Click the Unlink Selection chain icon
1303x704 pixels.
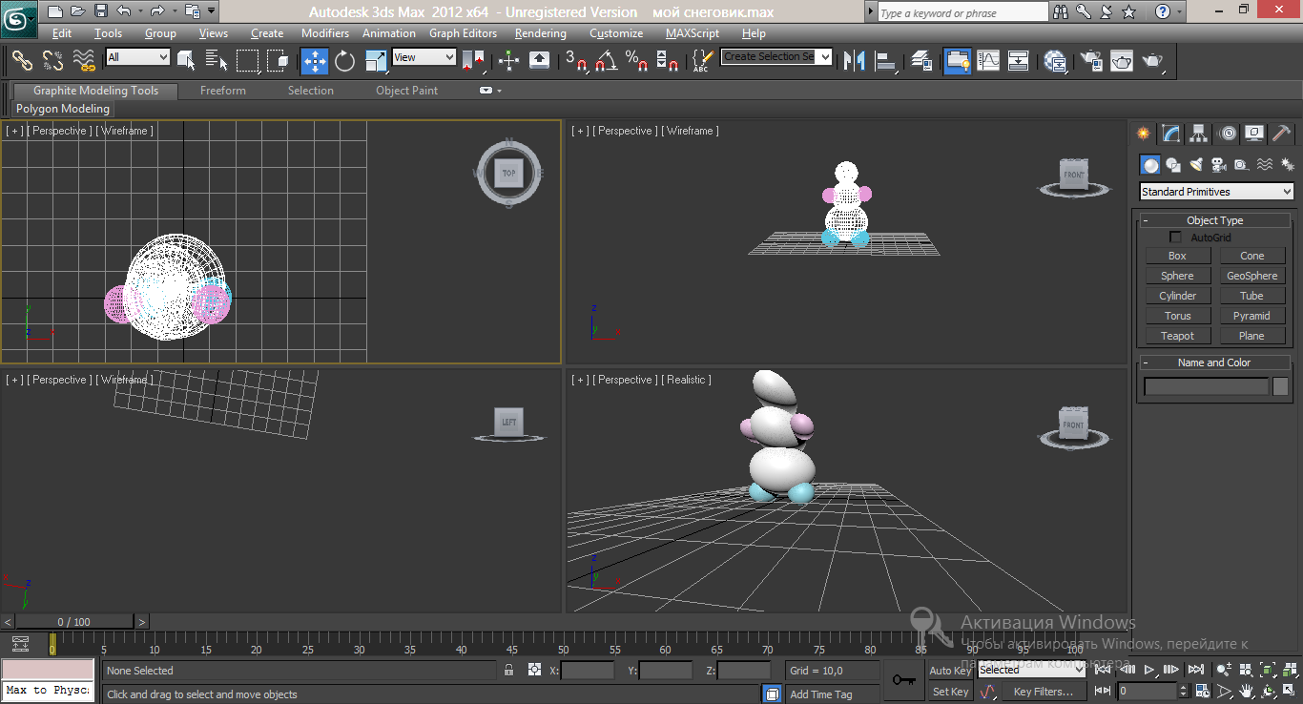(53, 61)
